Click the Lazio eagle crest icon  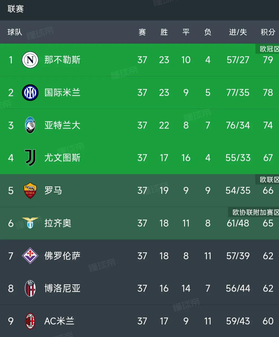30,223
